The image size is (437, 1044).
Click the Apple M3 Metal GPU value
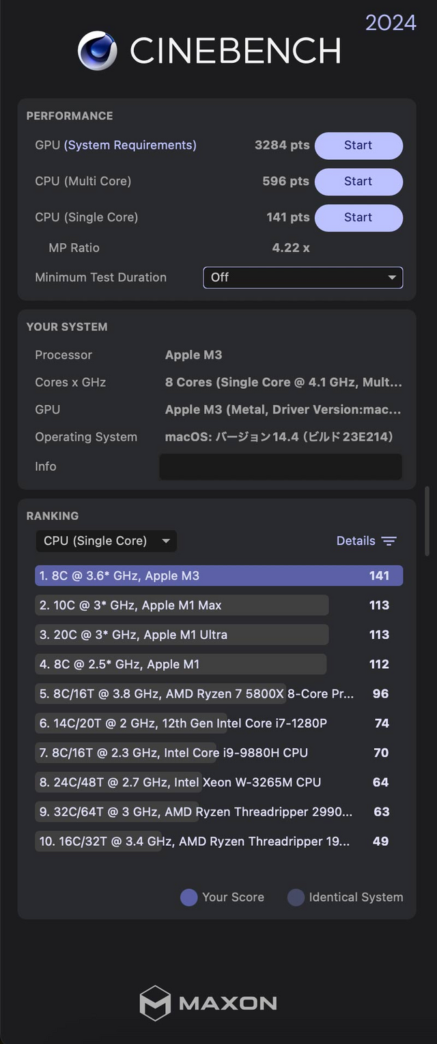(x=283, y=409)
